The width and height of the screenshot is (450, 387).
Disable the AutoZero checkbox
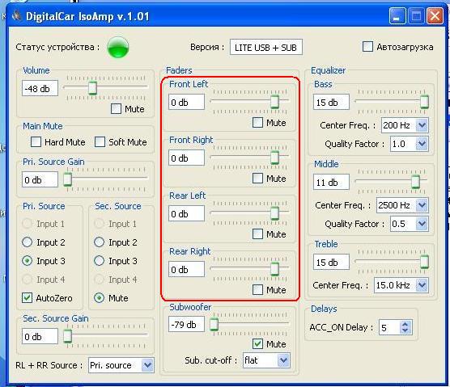point(27,298)
